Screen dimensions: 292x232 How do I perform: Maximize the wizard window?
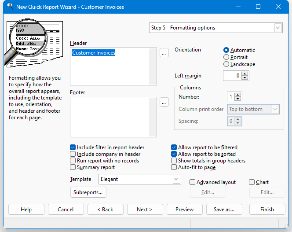click(258, 7)
